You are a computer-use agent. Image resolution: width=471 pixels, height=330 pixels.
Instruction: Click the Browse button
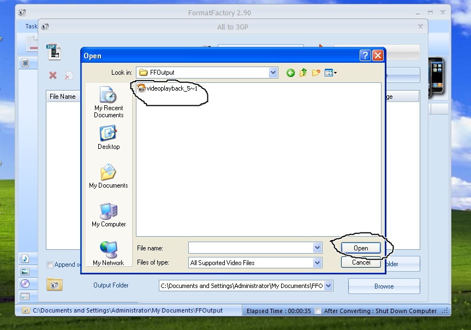pos(384,286)
